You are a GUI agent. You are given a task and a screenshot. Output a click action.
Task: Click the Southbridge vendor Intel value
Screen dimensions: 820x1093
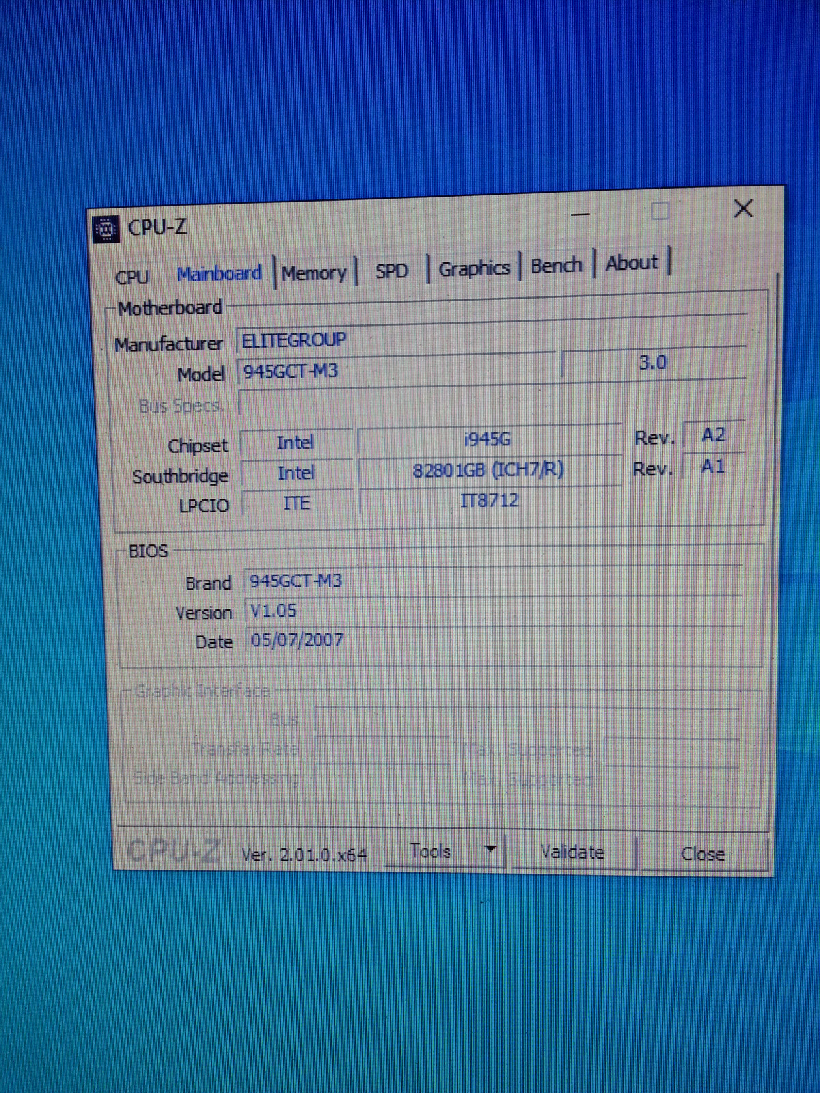(296, 473)
